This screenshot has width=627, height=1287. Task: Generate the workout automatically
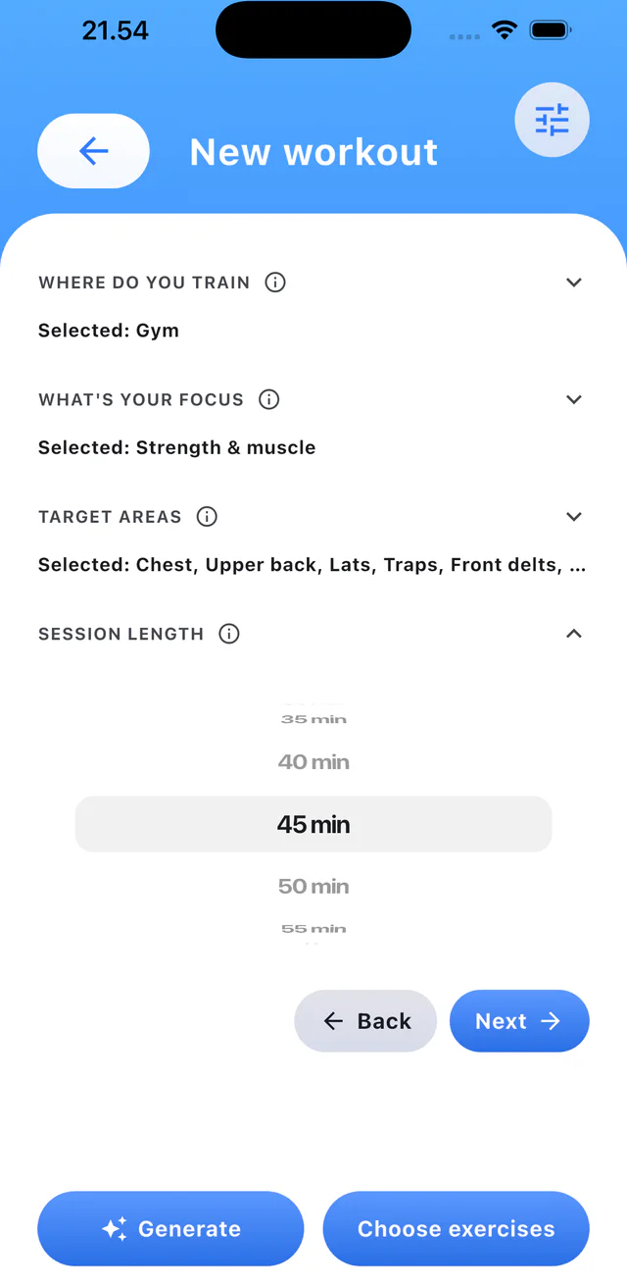click(170, 1229)
